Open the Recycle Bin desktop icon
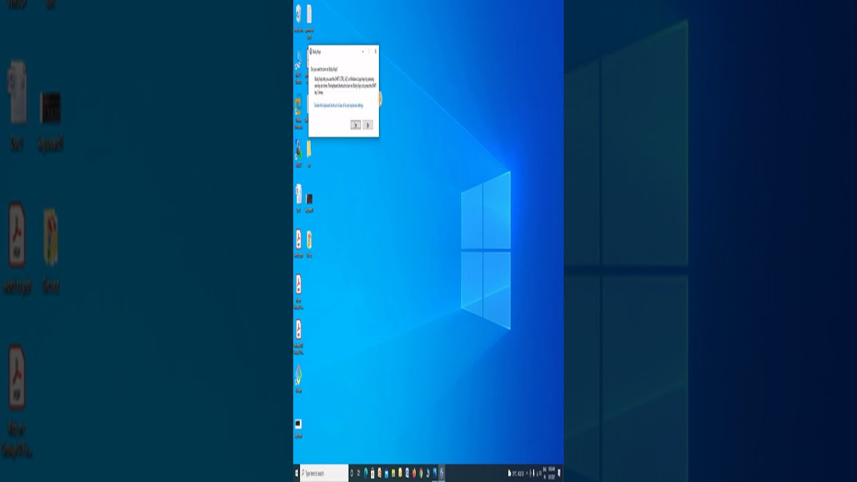This screenshot has height=482, width=857. click(x=299, y=18)
